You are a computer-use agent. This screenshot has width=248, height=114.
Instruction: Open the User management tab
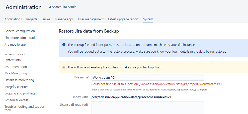pyautogui.click(x=91, y=19)
